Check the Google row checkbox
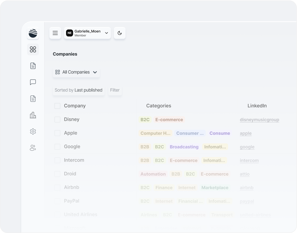Image resolution: width=297 pixels, height=233 pixels. pos(57,146)
